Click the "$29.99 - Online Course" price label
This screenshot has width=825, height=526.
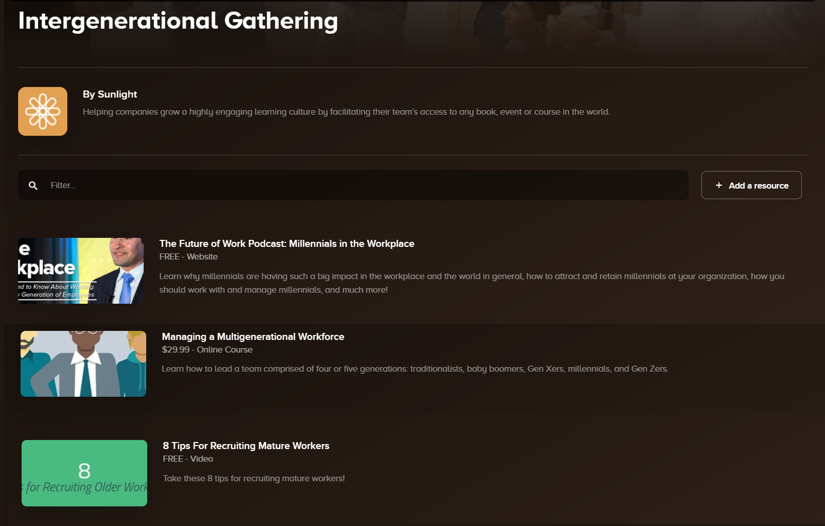coord(207,349)
